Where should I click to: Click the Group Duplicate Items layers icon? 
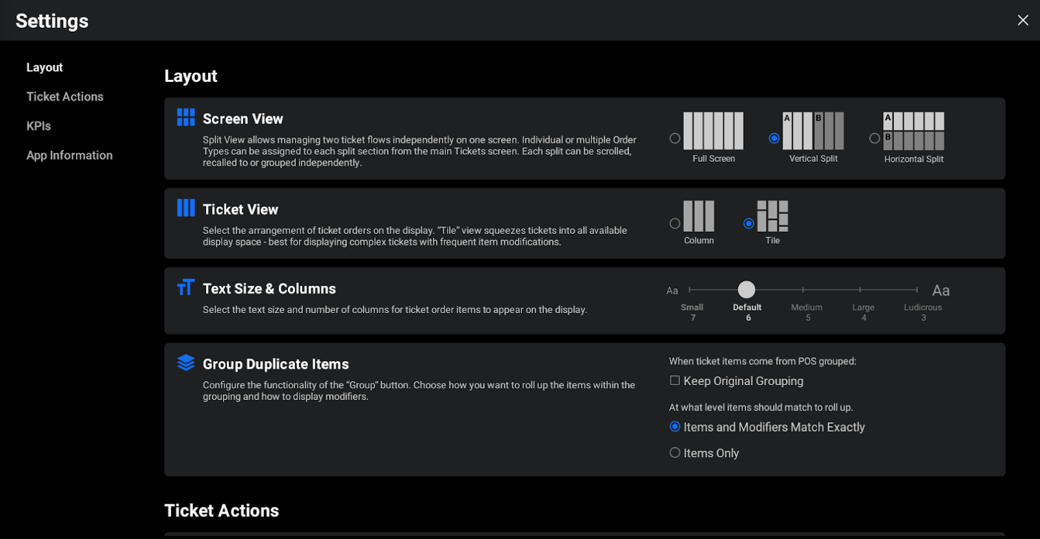click(186, 363)
